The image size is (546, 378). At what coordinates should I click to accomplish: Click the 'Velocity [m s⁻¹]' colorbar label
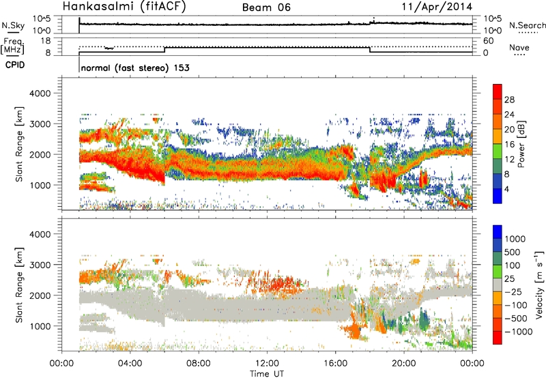(539, 285)
